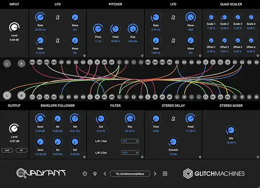Click the 610 Hz cutoff value

101,131
